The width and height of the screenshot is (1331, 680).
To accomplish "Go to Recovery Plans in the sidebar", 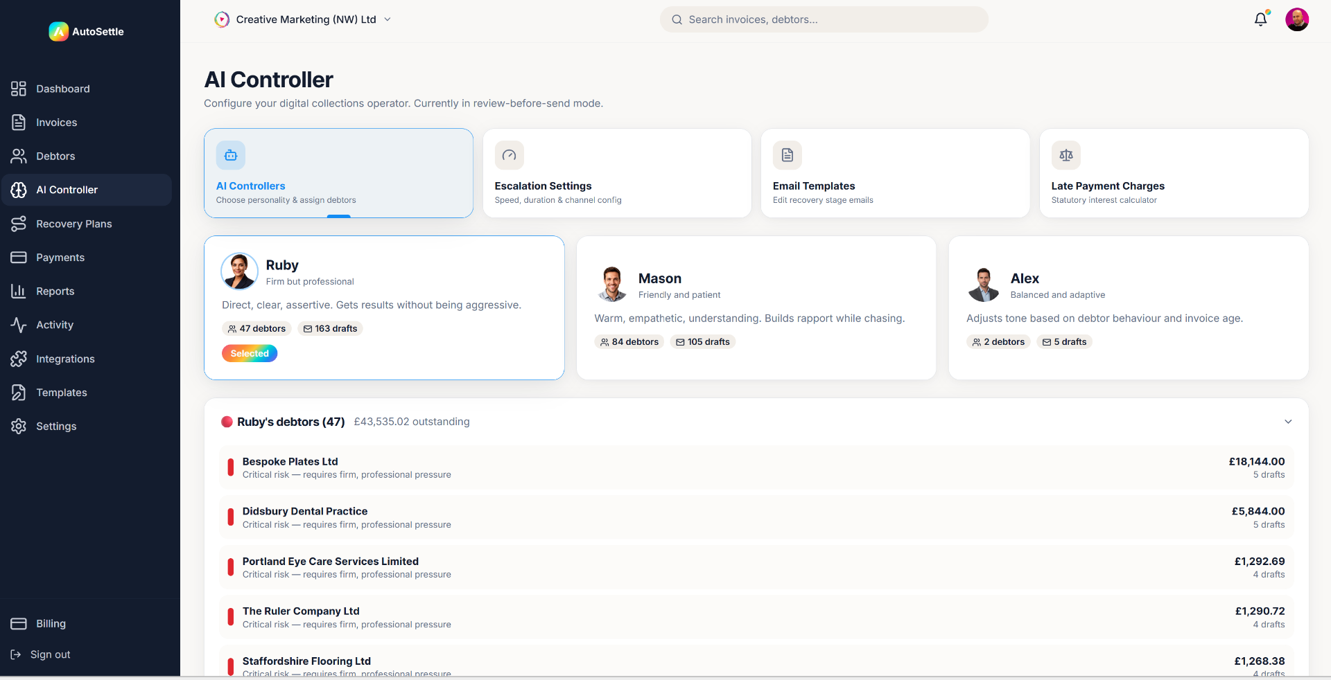I will coord(87,224).
